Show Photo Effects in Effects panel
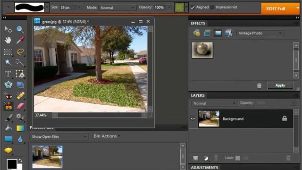 click(218, 33)
